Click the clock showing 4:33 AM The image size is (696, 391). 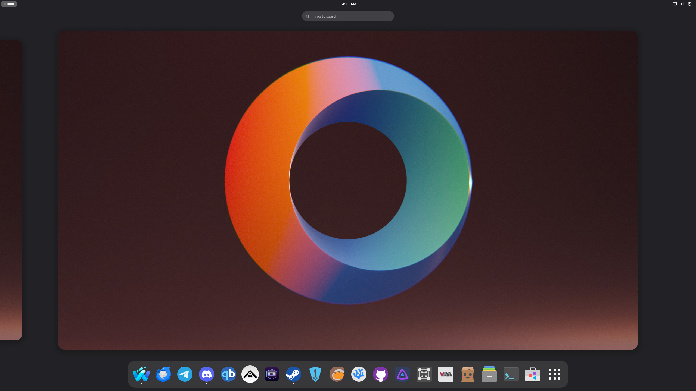(x=349, y=4)
